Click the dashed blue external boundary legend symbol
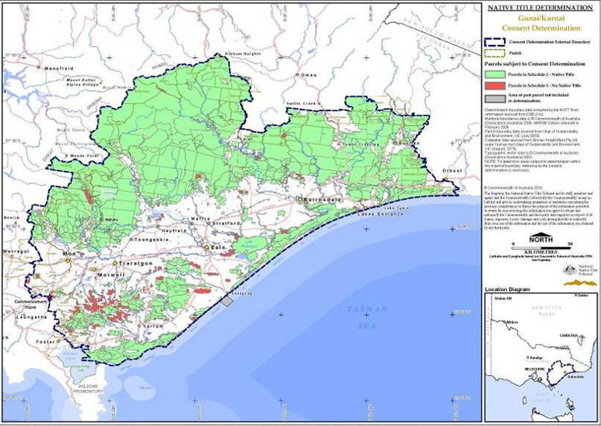 pyautogui.click(x=495, y=42)
